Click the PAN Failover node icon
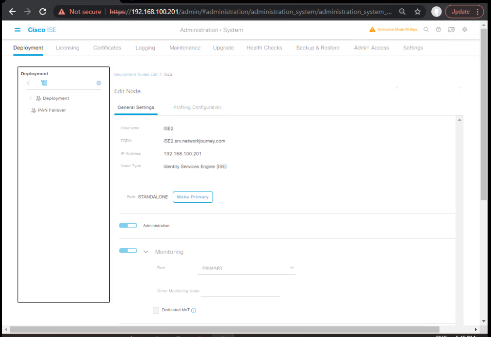 [x=33, y=110]
